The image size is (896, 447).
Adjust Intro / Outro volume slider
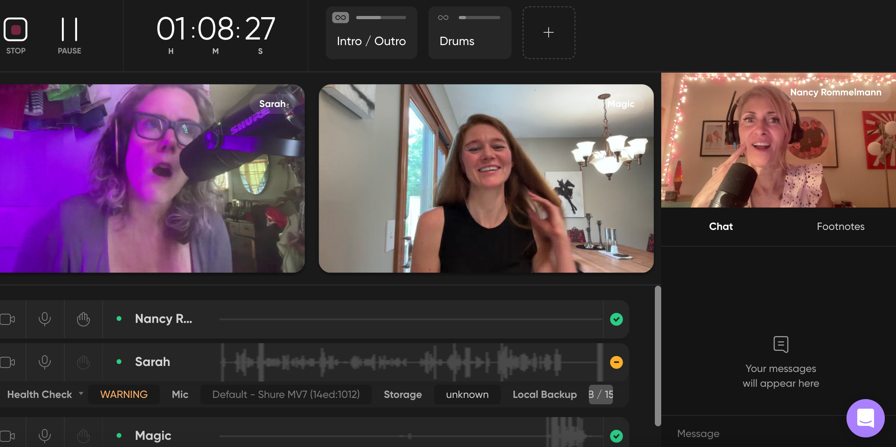[x=381, y=18]
